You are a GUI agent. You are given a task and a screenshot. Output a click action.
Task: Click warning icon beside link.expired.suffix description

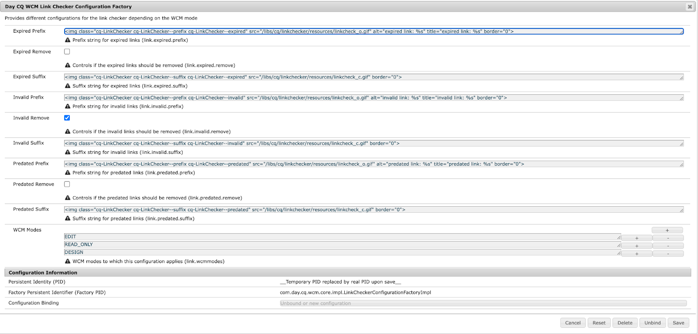(68, 86)
